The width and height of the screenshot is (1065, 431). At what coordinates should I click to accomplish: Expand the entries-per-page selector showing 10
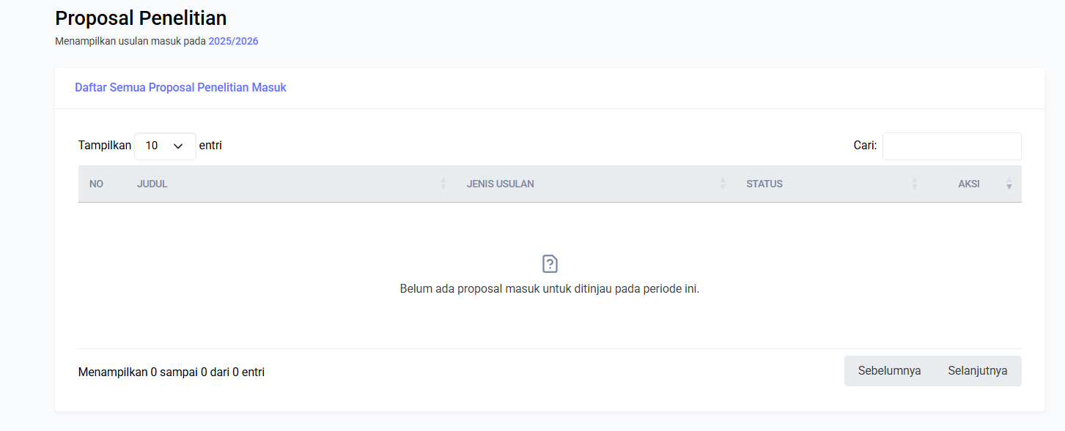pos(165,146)
